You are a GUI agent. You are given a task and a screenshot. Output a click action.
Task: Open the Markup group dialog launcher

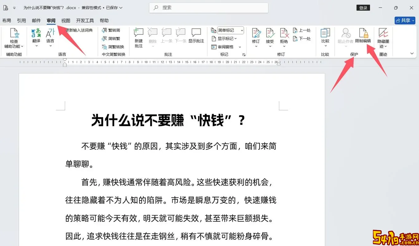(x=244, y=55)
